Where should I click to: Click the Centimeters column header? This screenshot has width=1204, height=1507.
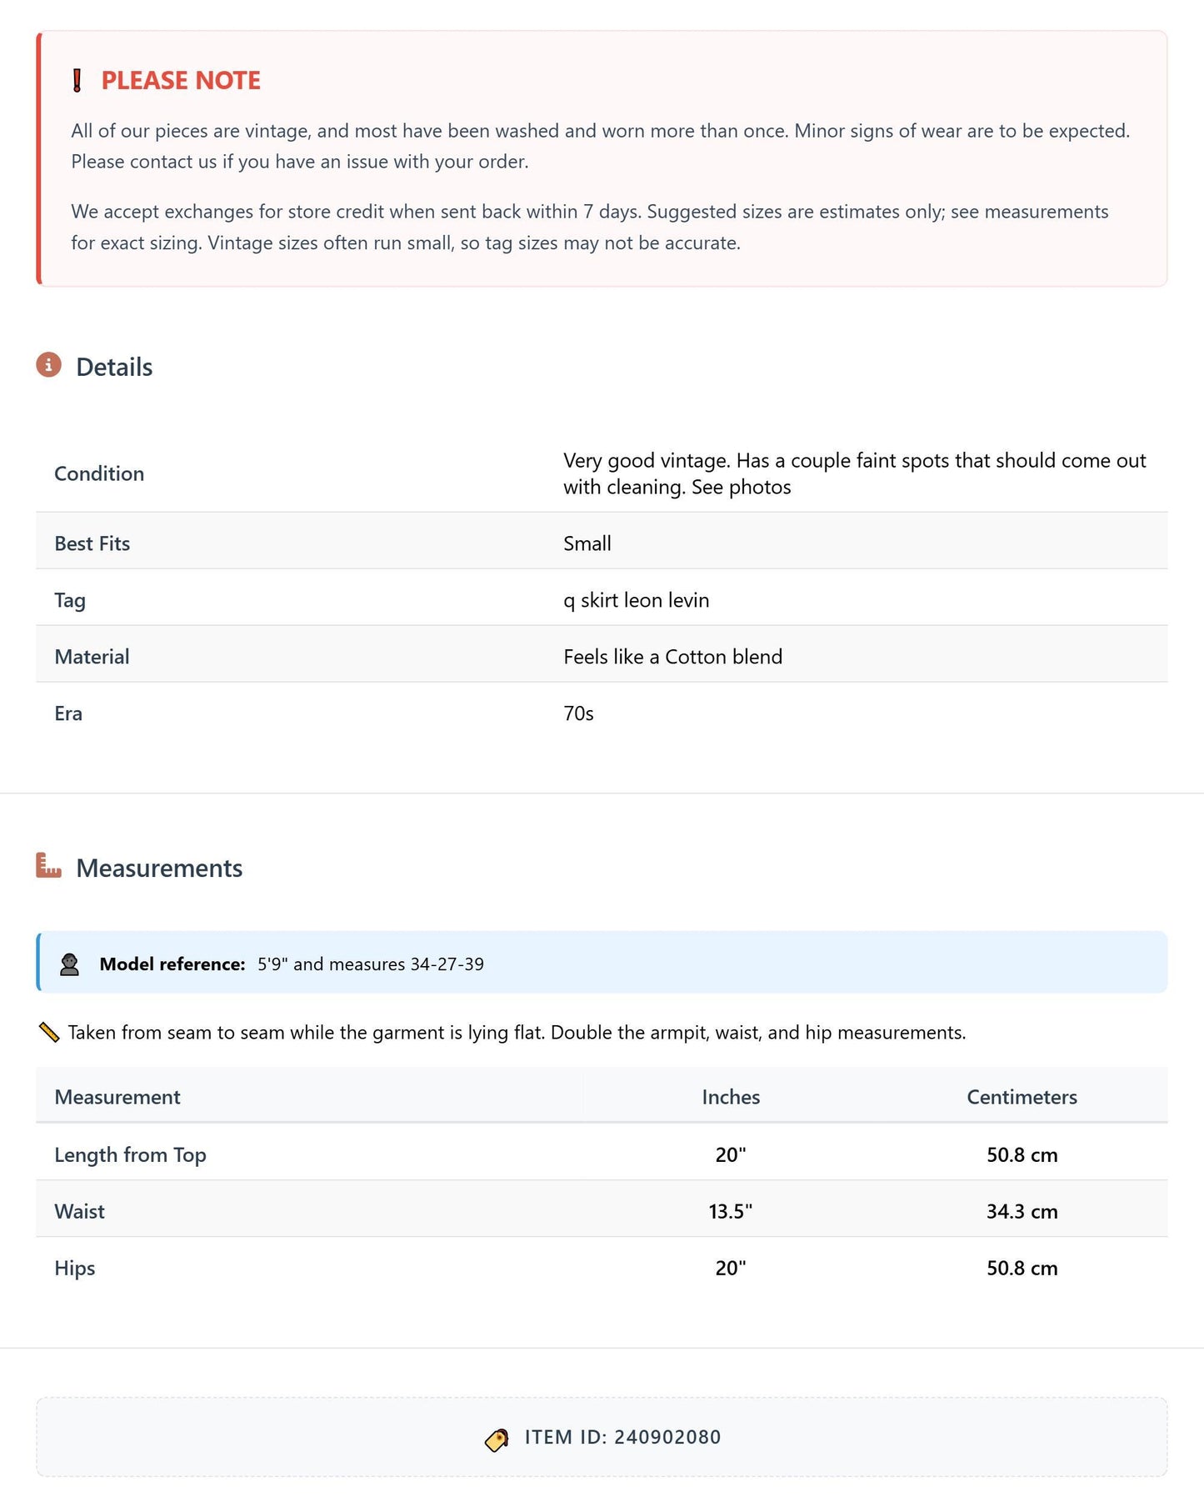click(x=1022, y=1097)
